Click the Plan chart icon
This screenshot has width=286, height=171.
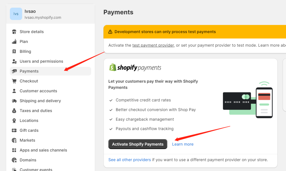tap(14, 42)
